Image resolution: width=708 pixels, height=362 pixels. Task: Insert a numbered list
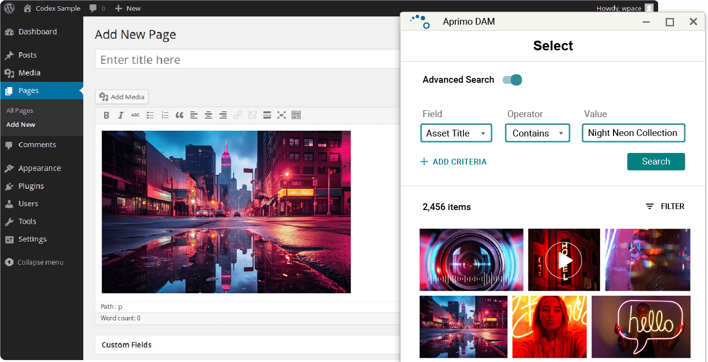(x=165, y=115)
